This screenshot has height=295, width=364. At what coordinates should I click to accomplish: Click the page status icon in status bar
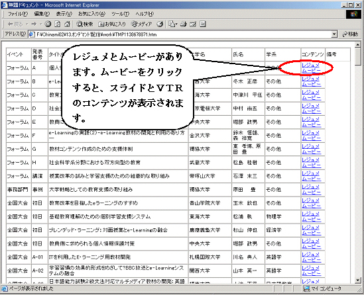point(5,289)
